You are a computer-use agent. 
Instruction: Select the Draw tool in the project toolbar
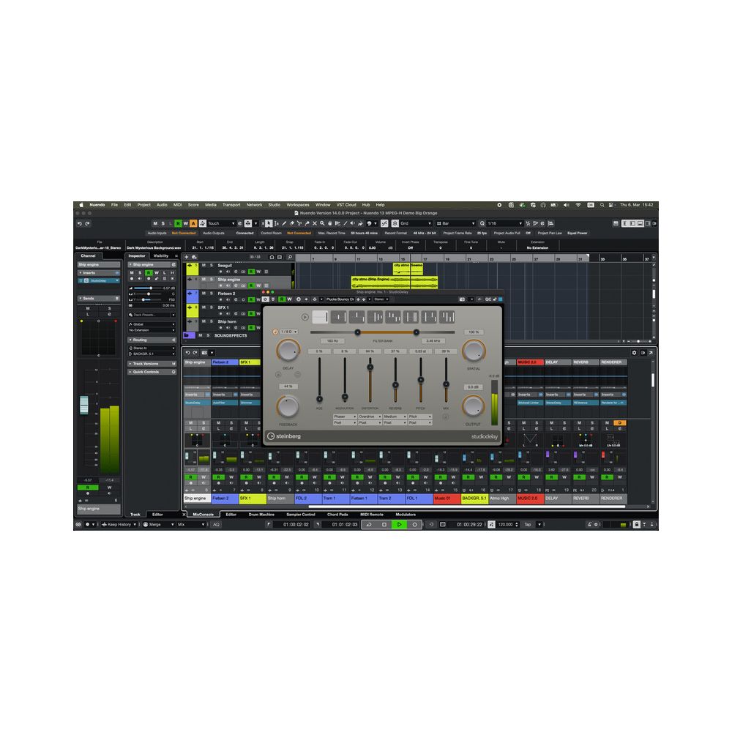coord(284,223)
